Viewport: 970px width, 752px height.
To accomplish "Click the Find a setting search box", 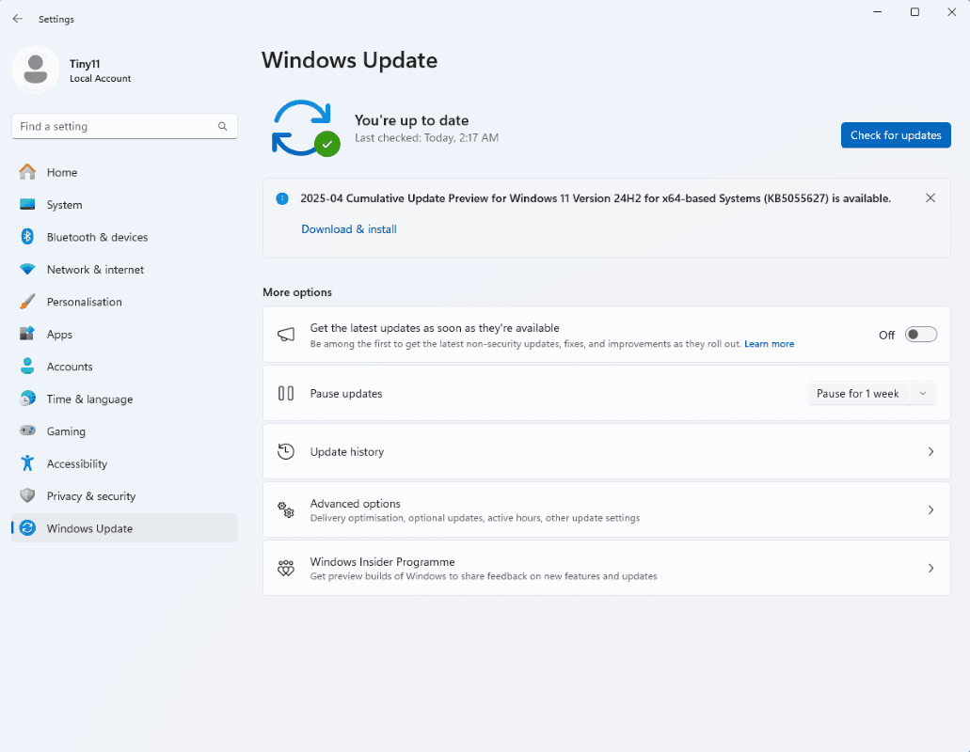I will [124, 126].
